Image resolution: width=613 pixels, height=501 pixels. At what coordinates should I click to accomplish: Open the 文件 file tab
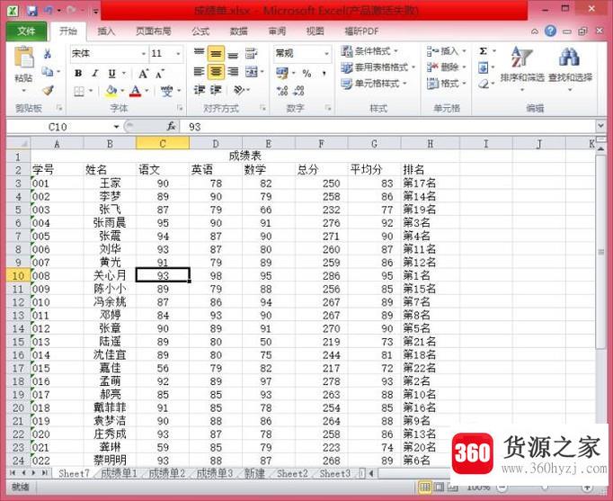26,31
